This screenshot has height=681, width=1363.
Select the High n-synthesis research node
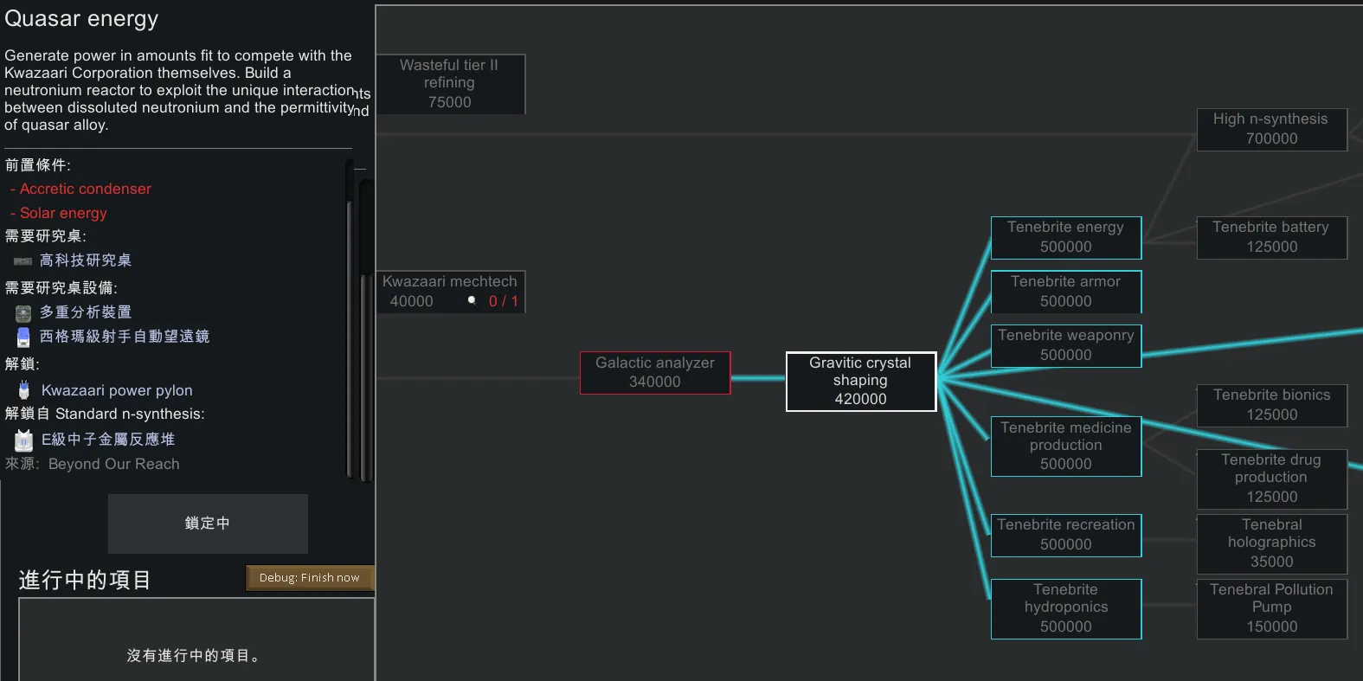click(1270, 129)
